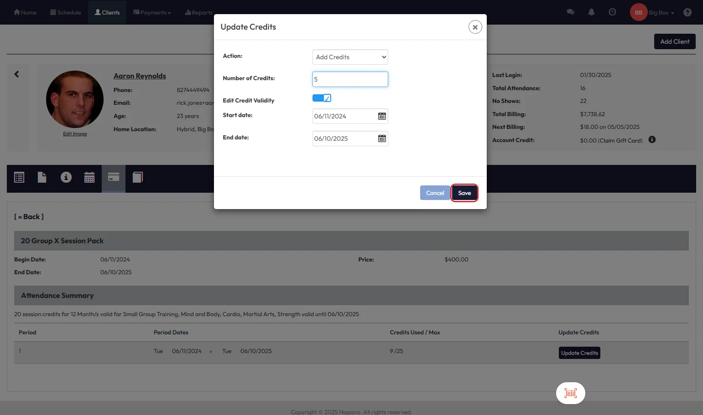Open the End date calendar picker icon

pos(382,138)
